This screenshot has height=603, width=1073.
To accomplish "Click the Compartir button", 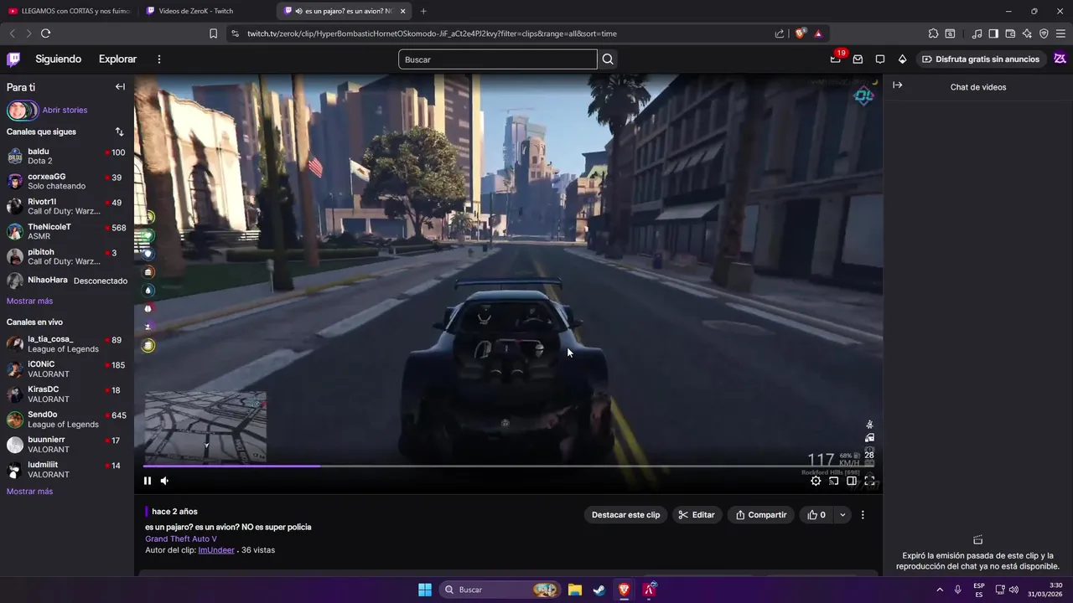I will tap(761, 515).
